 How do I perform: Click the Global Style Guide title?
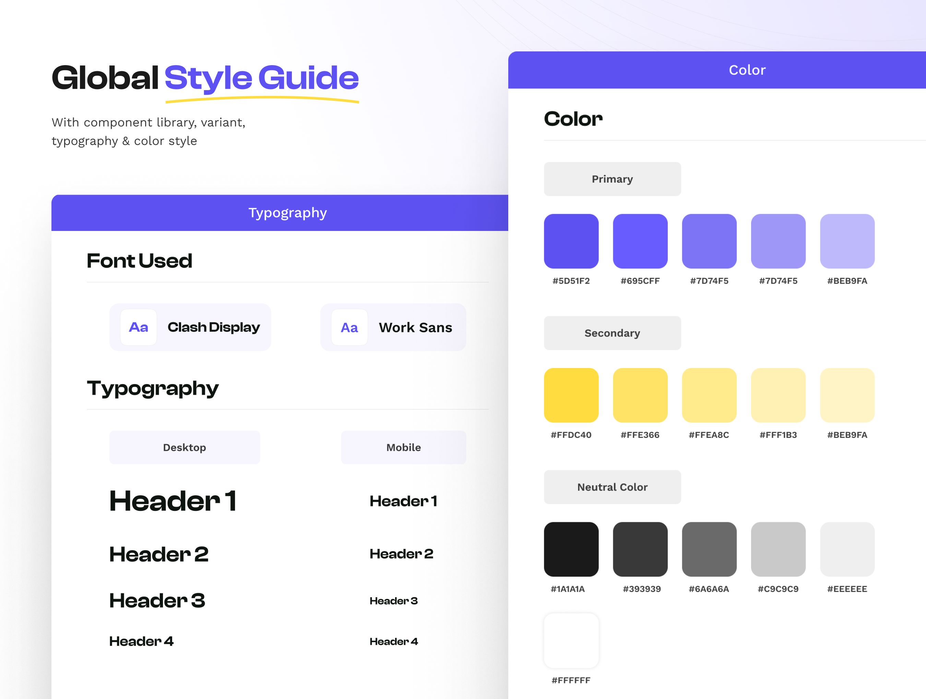(205, 78)
